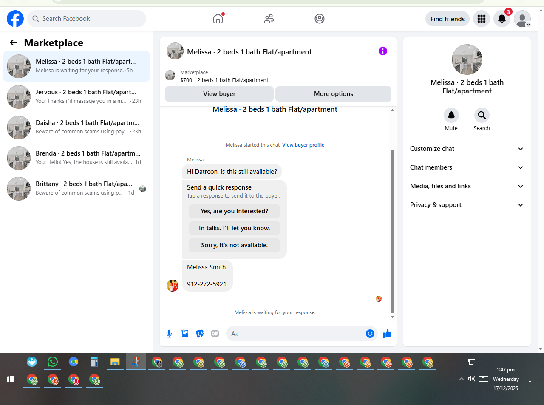The height and width of the screenshot is (405, 544).
Task: Search in conversation via magnifier icon
Action: pyautogui.click(x=482, y=115)
